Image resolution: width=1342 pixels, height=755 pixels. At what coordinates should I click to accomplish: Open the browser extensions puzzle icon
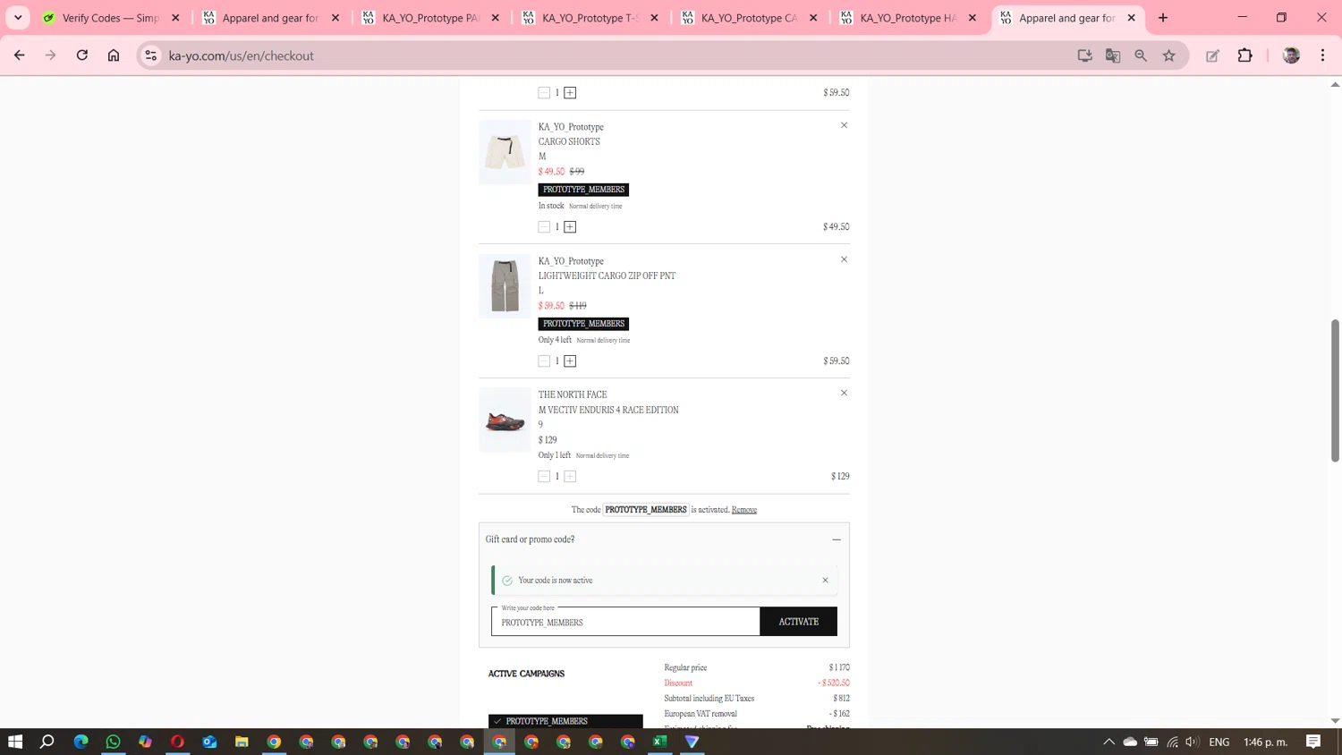coord(1244,55)
